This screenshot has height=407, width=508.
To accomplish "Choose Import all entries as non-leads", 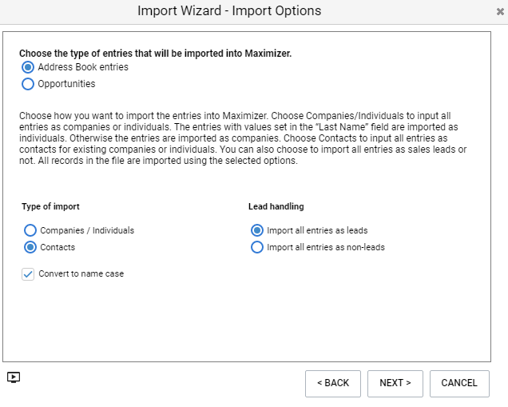I will 257,247.
